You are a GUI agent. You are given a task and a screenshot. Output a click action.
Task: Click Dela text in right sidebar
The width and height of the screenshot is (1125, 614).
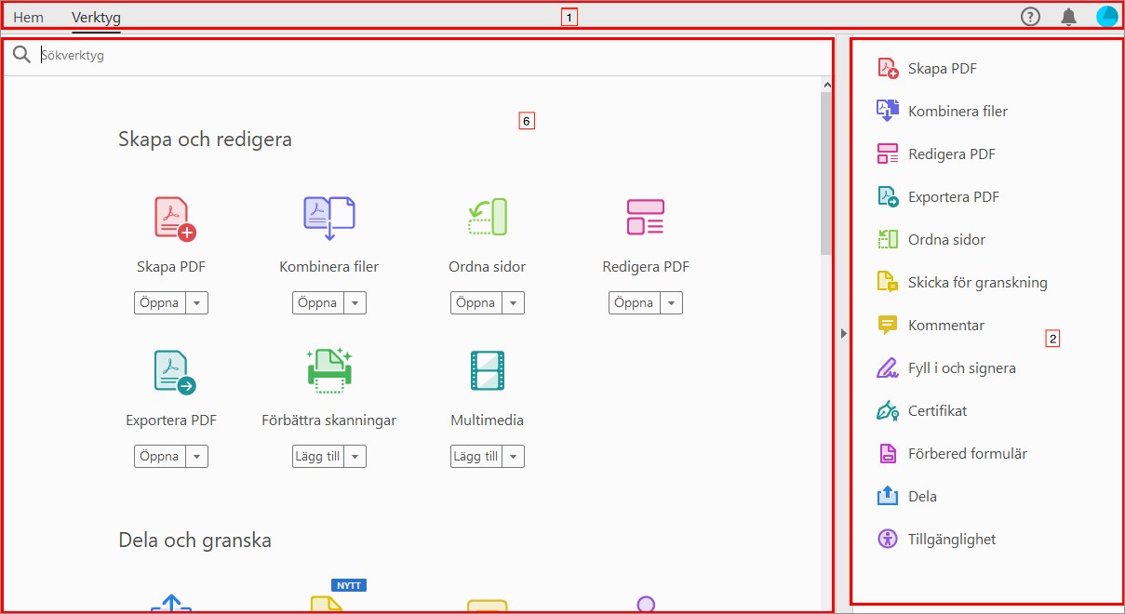(x=922, y=497)
